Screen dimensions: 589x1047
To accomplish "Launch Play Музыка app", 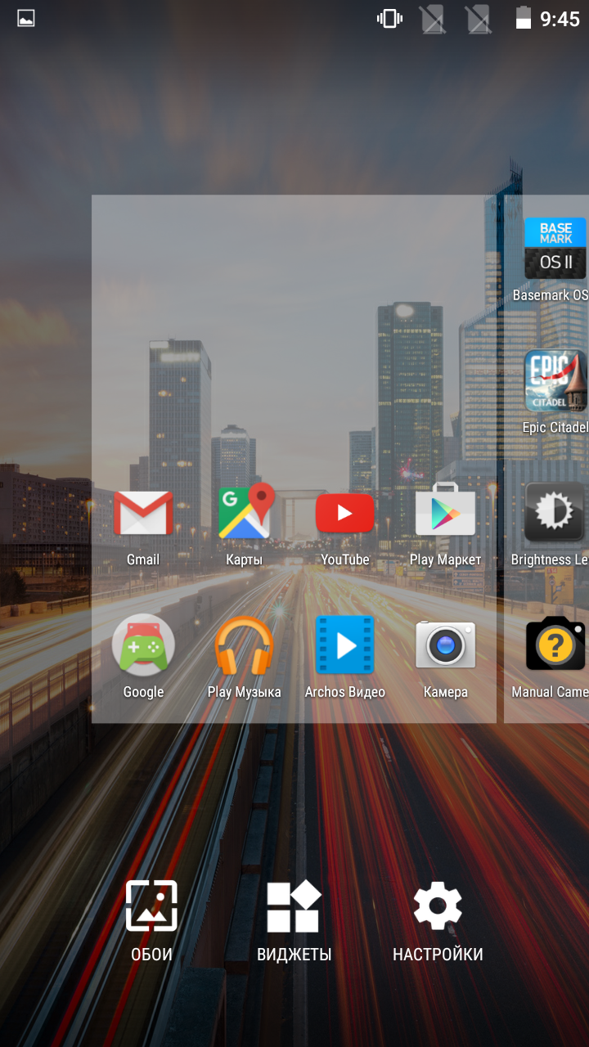I will click(244, 657).
